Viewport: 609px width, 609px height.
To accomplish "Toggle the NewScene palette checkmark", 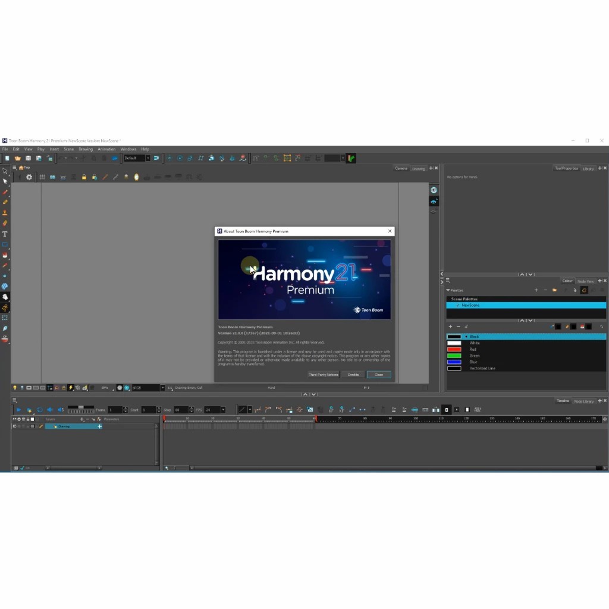I will (x=458, y=305).
